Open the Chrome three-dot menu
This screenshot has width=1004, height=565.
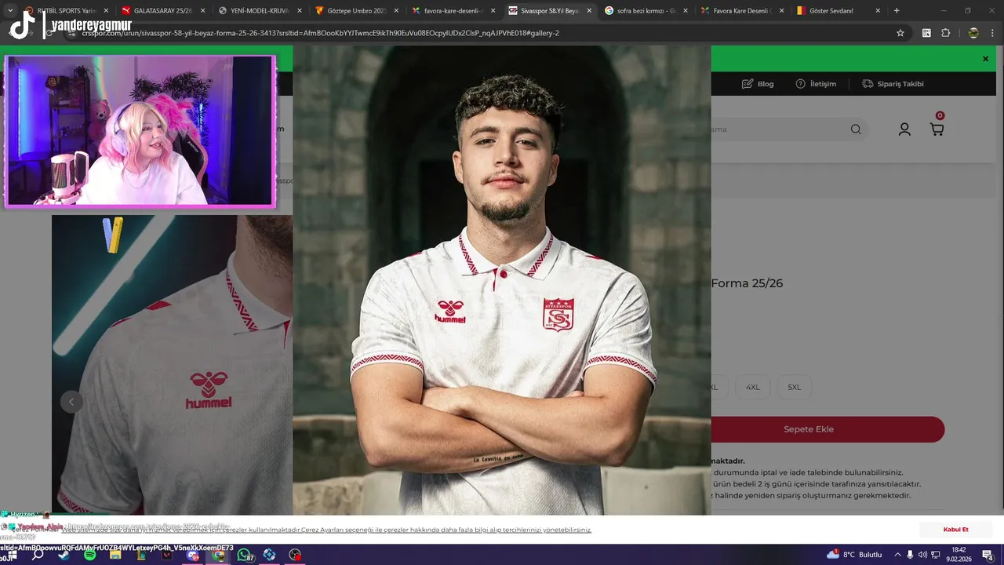(993, 33)
